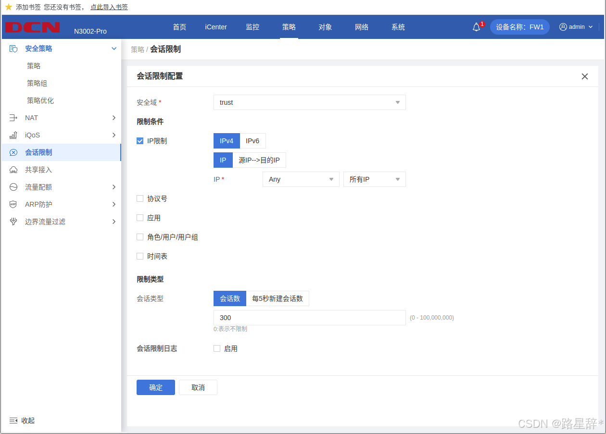Click the 边界流量过滤 sidebar icon
The height and width of the screenshot is (434, 606).
click(13, 222)
